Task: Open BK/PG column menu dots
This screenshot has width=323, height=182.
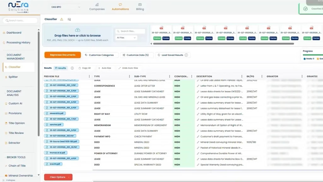Action: coord(262,76)
